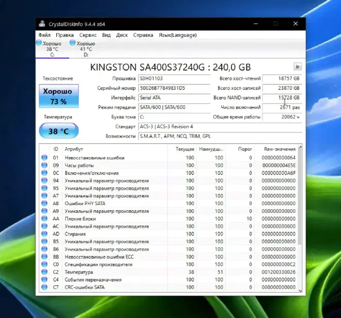Click the status dot for Стирания
341x318 pixels.
(x=44, y=234)
